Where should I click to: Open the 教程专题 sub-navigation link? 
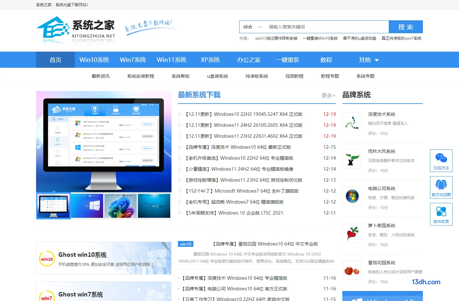(x=330, y=76)
